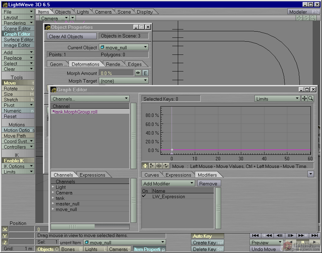
Task: Switch to Bones edit mode
Action: click(x=71, y=249)
